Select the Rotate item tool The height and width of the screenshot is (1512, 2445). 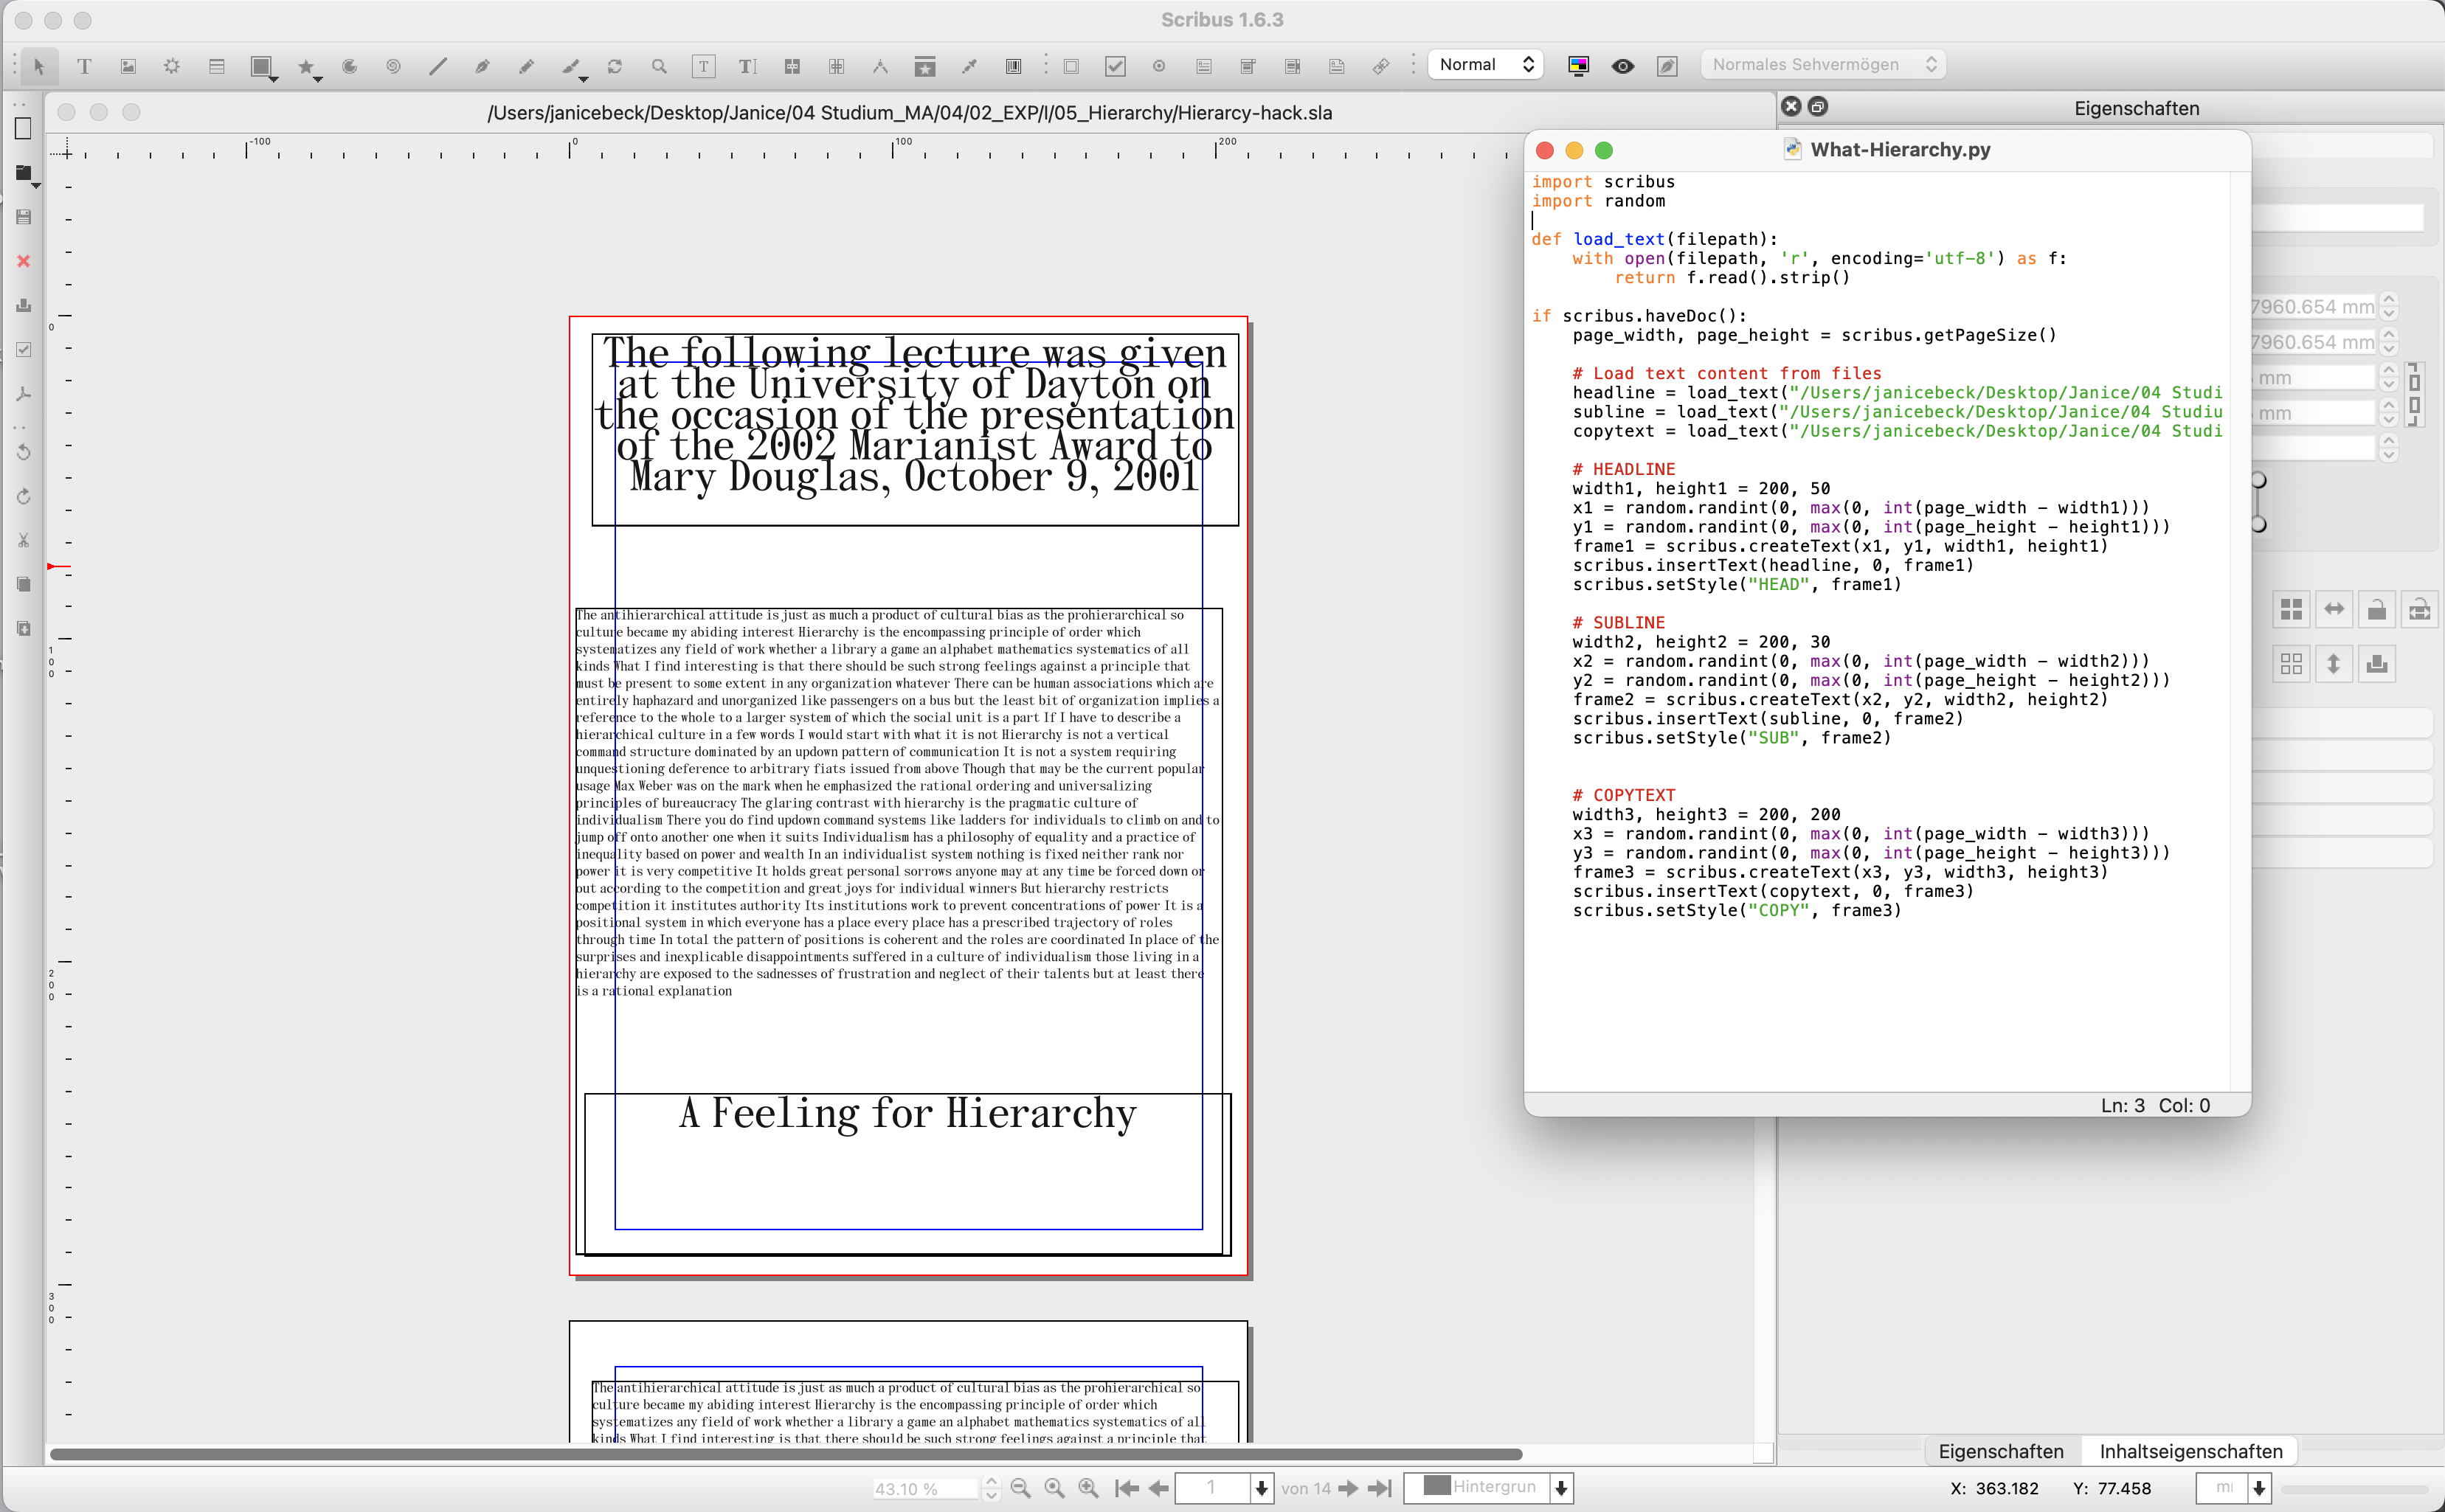click(615, 66)
